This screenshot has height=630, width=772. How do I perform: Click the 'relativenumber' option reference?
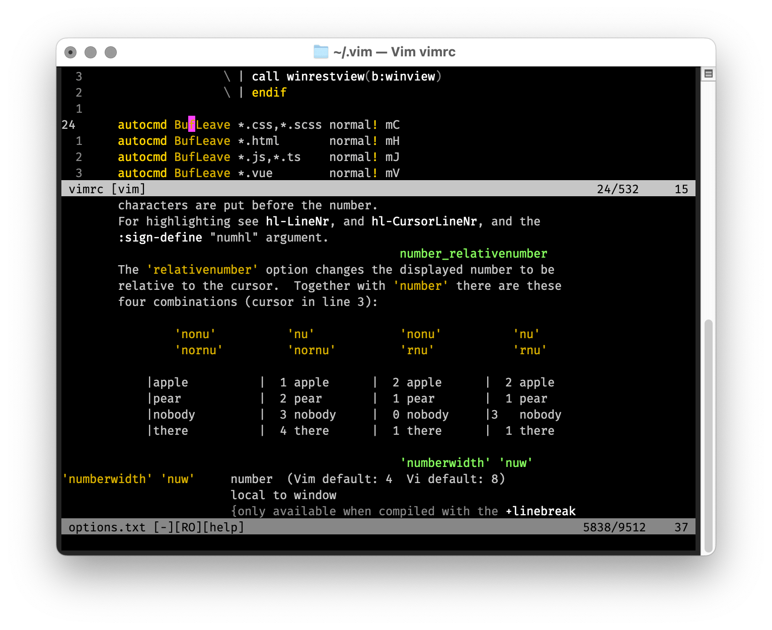point(202,269)
